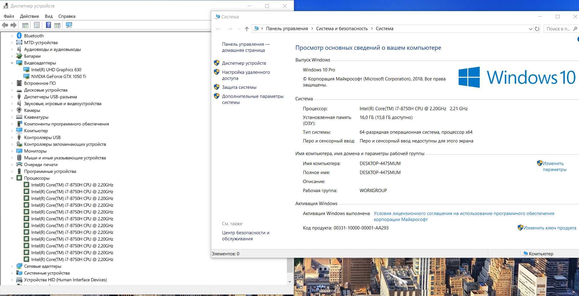Viewport: 579px width, 296px height.
Task: Open the Действие menu
Action: 29,16
